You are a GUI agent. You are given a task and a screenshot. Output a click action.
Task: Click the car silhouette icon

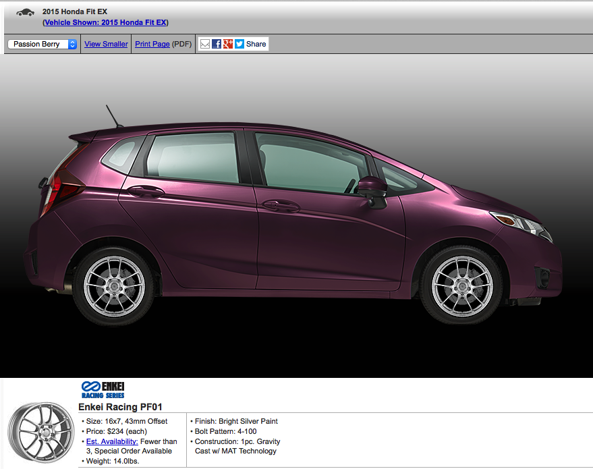click(26, 13)
